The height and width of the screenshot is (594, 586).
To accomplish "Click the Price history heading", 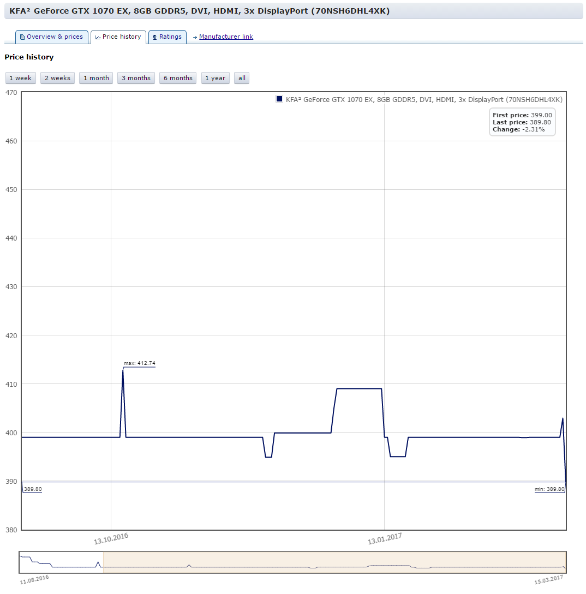I will pos(29,57).
